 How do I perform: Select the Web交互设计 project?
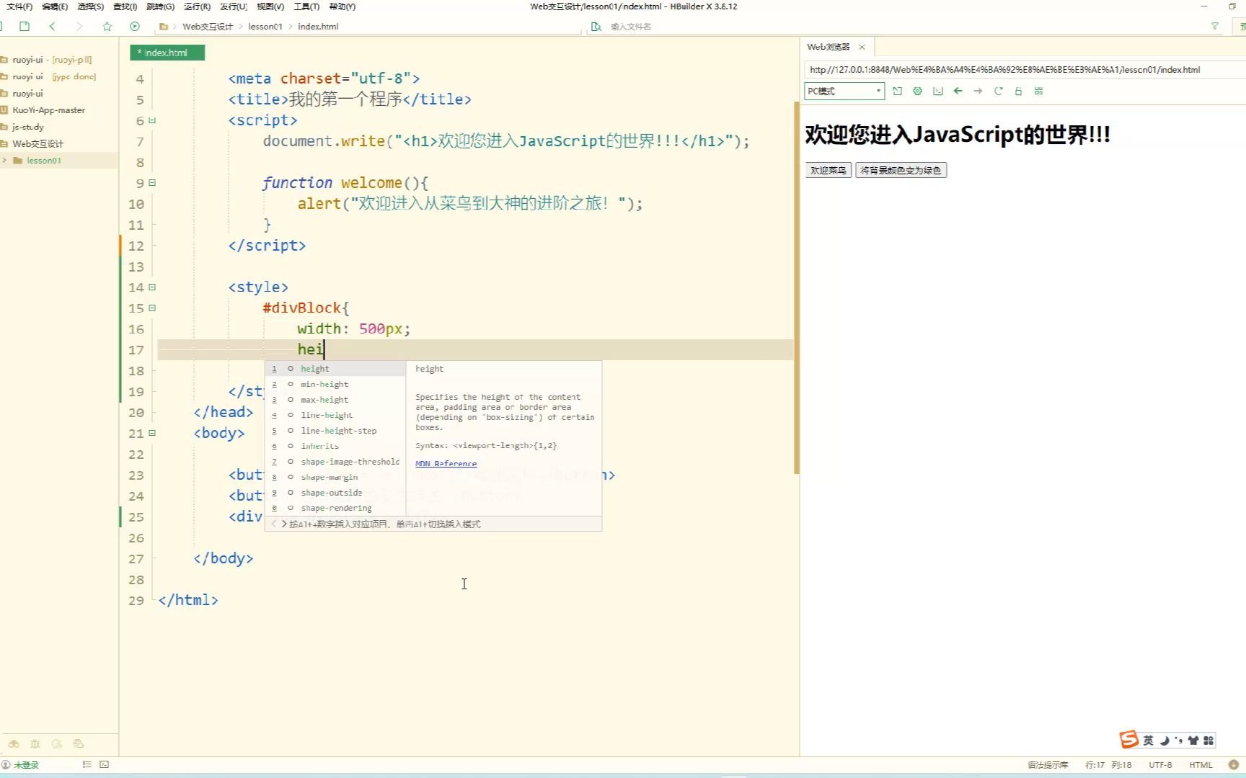37,143
